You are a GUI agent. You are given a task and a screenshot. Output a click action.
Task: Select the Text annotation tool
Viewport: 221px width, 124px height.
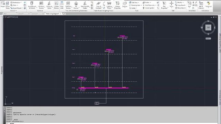[x=189, y=4]
